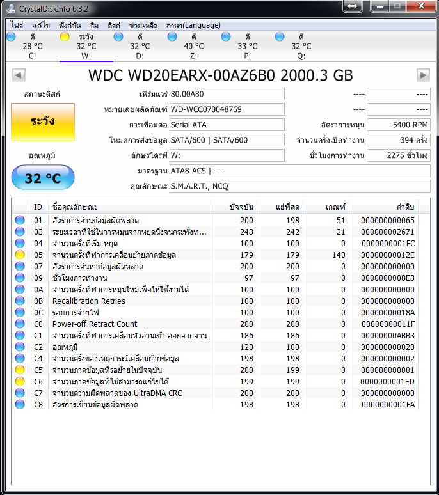Click the 32 °C temperature button

43,177
